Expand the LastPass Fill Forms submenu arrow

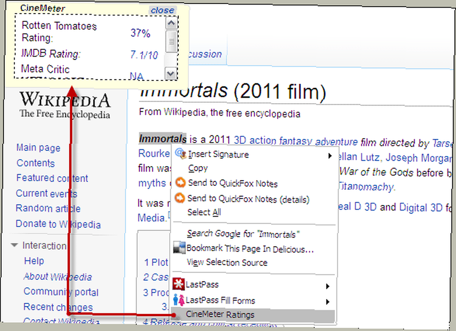coord(328,302)
